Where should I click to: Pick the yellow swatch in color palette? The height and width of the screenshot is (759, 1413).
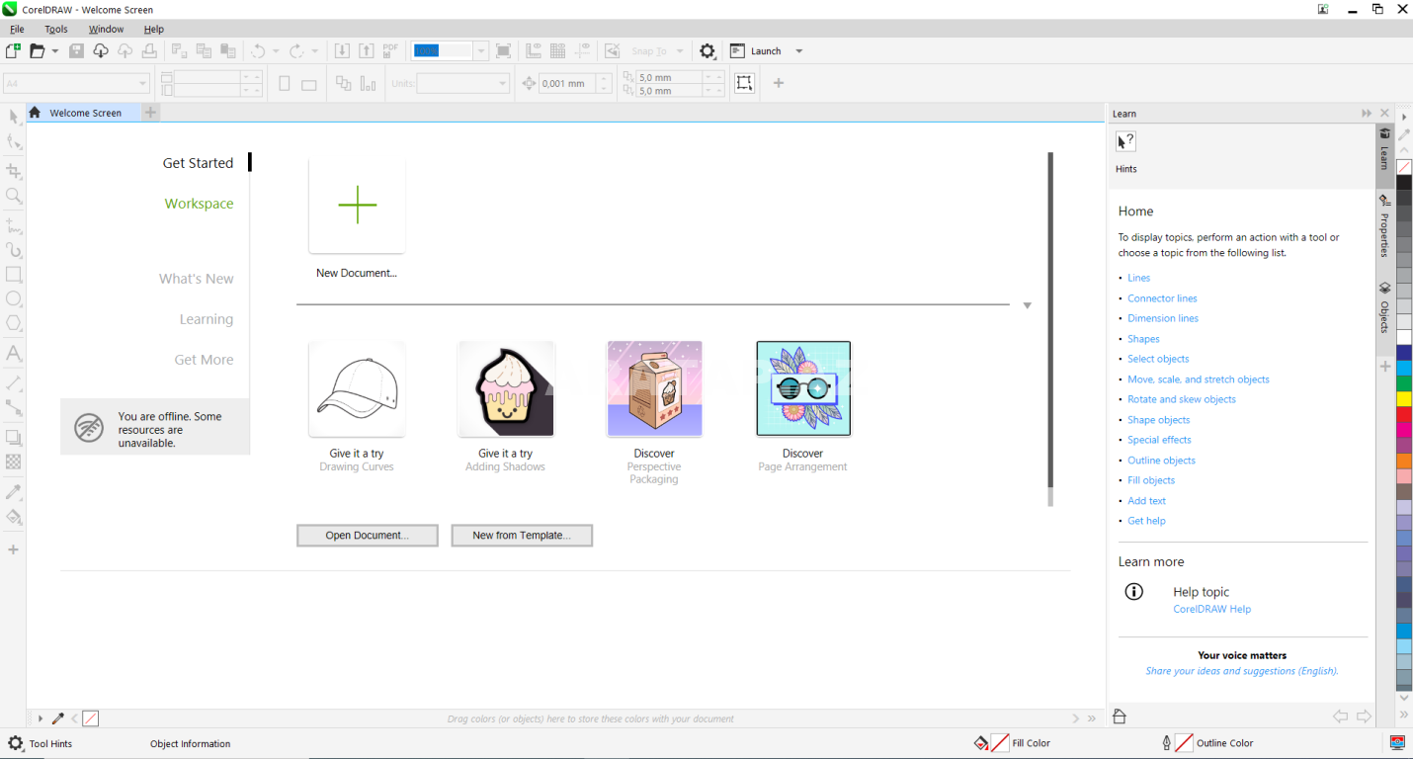[1404, 398]
